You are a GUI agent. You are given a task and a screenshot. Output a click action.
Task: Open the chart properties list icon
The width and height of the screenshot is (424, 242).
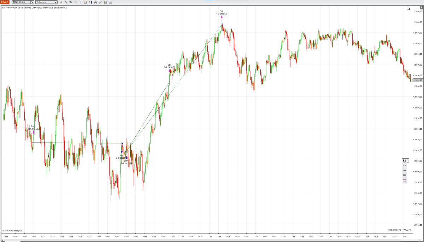110,2
